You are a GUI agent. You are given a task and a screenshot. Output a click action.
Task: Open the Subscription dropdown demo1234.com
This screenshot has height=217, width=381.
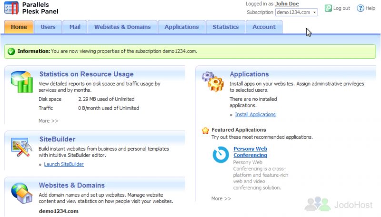[296, 12]
